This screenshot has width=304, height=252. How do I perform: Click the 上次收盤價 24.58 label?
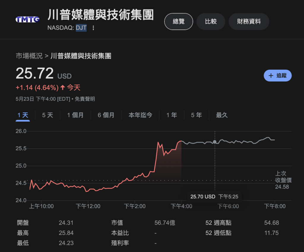pyautogui.click(x=283, y=180)
